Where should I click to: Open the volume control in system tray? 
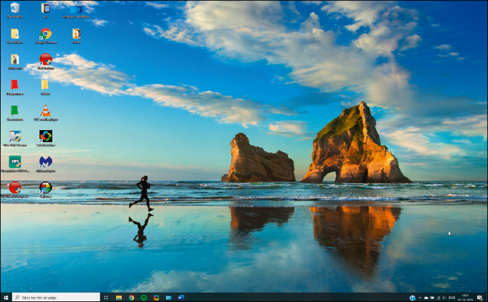pos(444,297)
